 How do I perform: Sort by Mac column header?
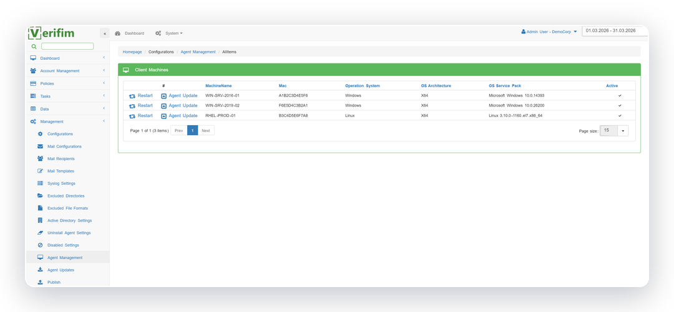pyautogui.click(x=283, y=86)
